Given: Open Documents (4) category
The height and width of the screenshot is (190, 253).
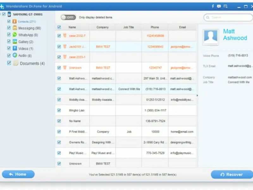Looking at the screenshot, I should pyautogui.click(x=32, y=63).
